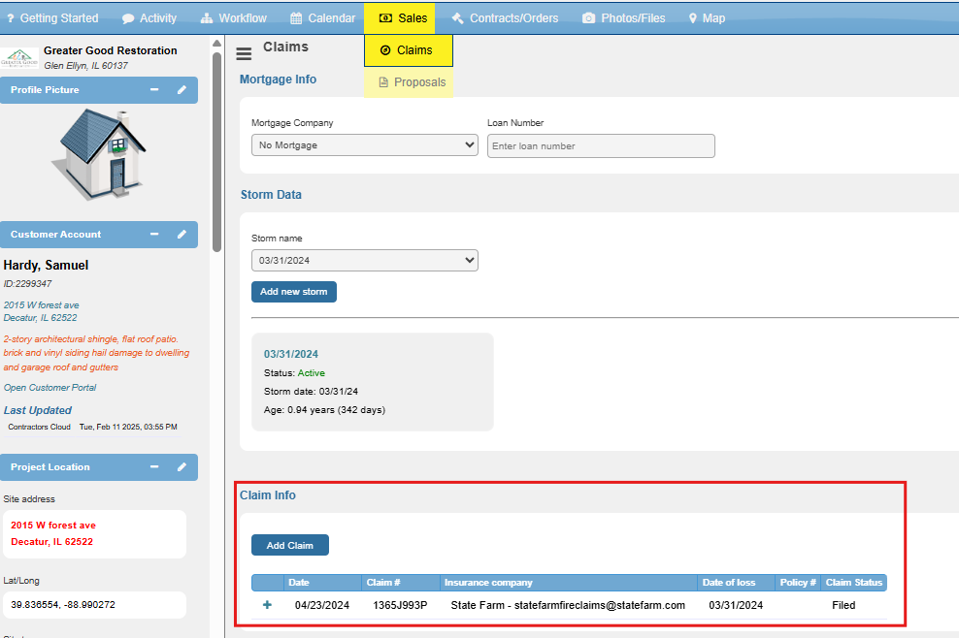Click the Add new storm button
The height and width of the screenshot is (638, 959).
point(293,292)
